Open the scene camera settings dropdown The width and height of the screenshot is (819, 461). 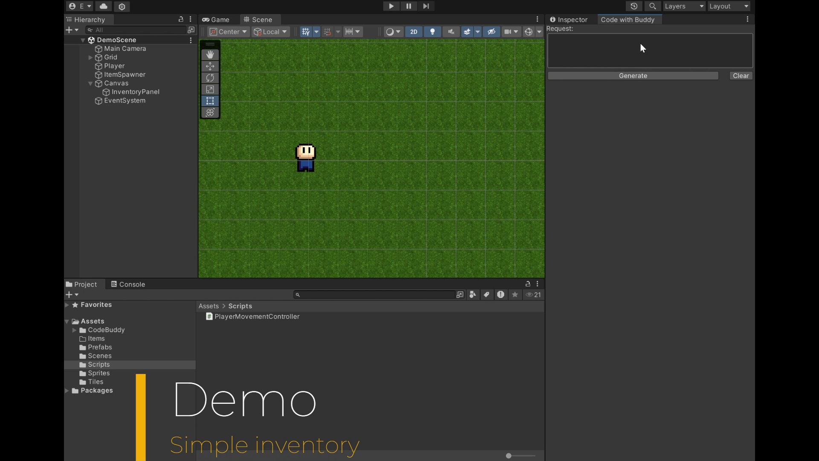tap(511, 32)
